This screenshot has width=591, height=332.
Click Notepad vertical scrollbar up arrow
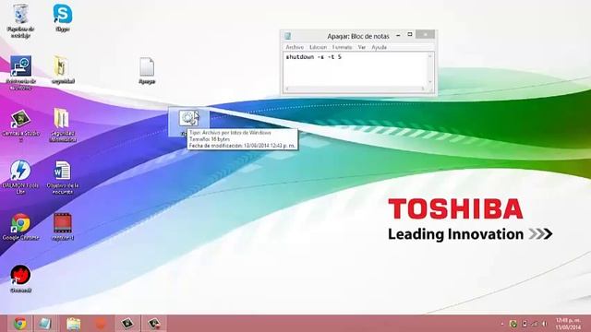coord(429,56)
